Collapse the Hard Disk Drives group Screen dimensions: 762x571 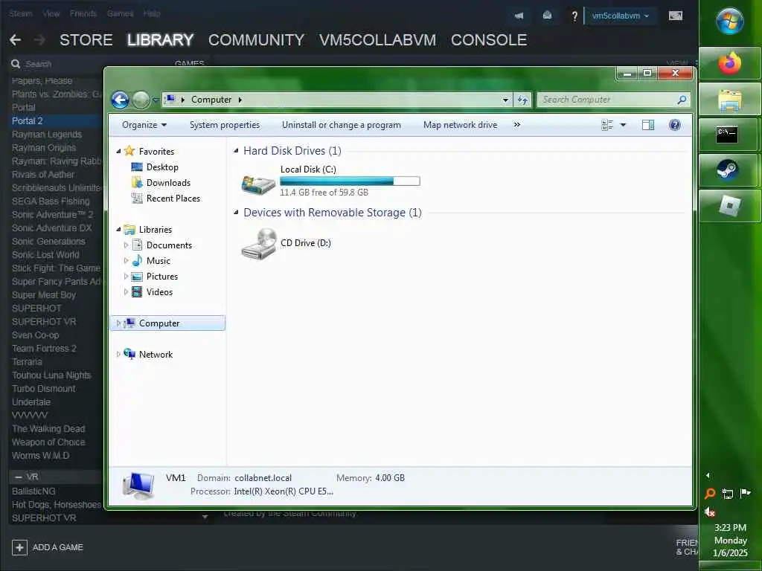(x=236, y=151)
